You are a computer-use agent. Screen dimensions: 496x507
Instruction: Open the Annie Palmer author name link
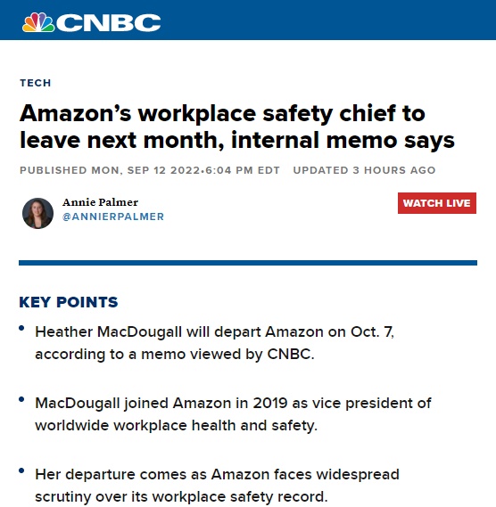coord(101,202)
